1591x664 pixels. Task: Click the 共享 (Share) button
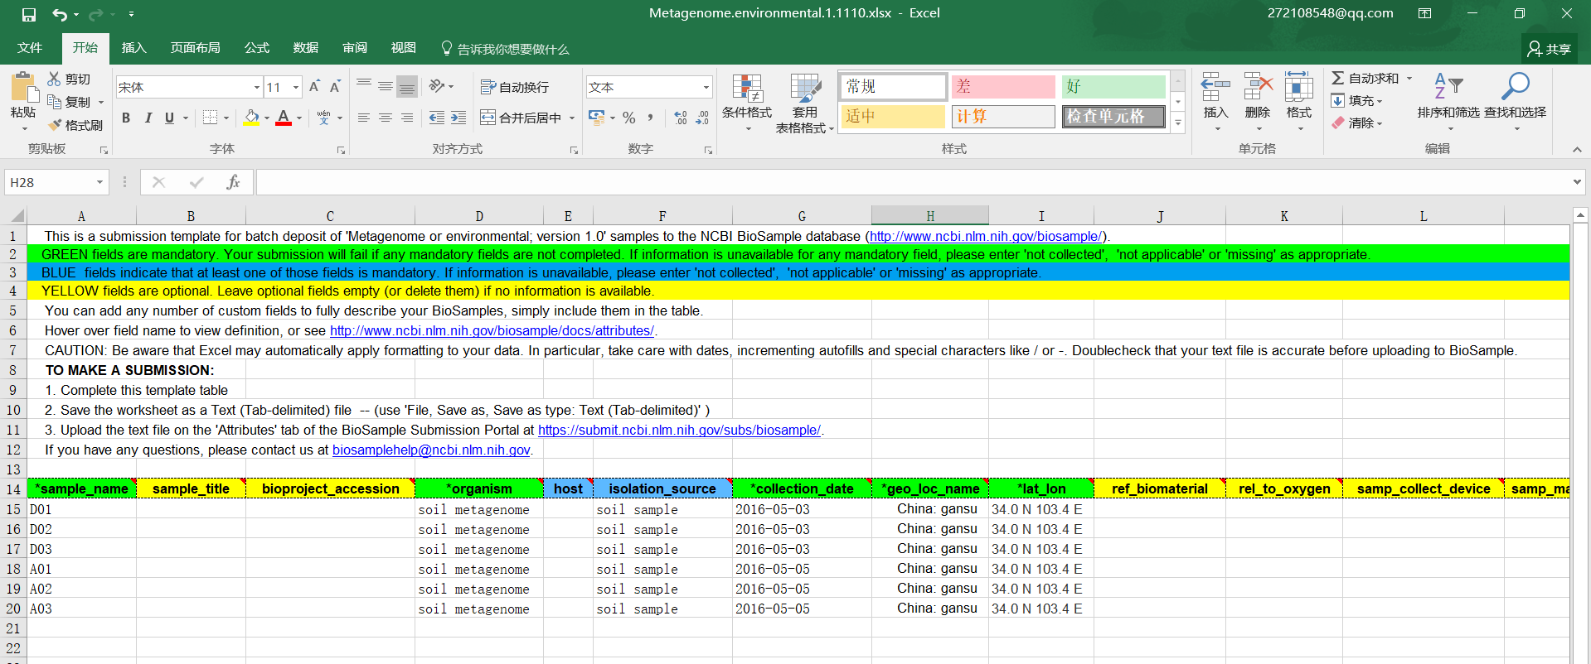coord(1549,49)
